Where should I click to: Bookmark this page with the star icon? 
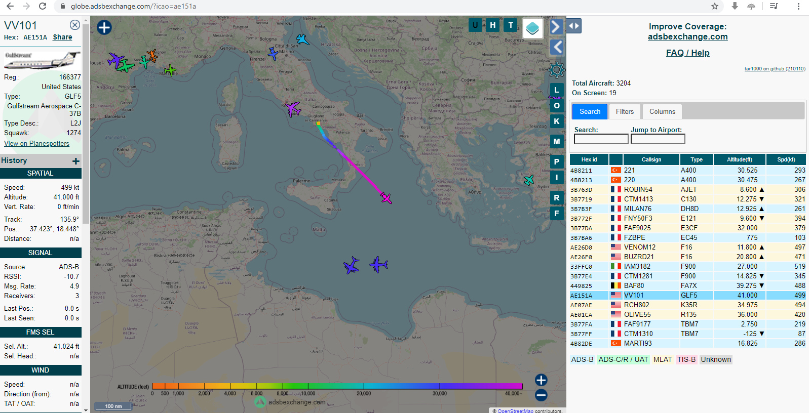pyautogui.click(x=715, y=6)
